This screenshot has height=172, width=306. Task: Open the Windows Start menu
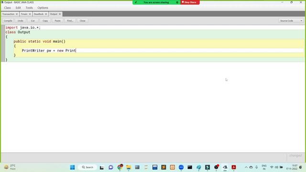(x=72, y=167)
